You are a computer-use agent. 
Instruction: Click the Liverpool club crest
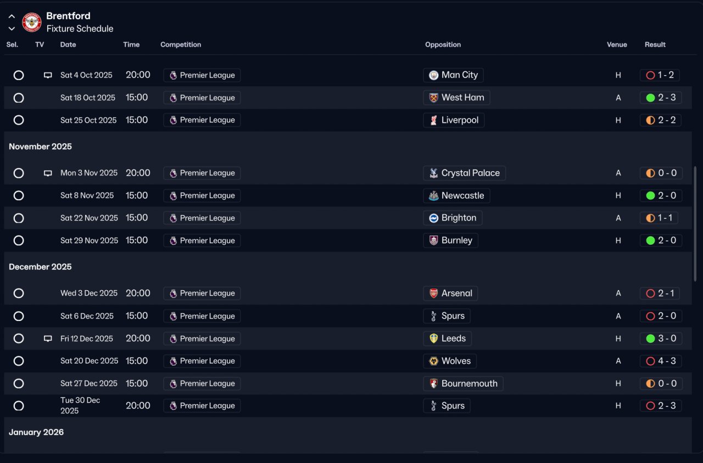tap(434, 120)
